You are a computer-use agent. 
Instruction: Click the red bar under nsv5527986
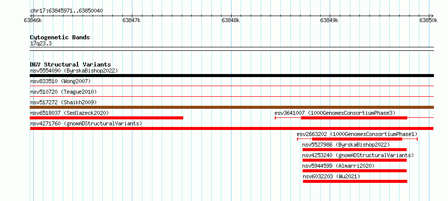pyautogui.click(x=354, y=150)
